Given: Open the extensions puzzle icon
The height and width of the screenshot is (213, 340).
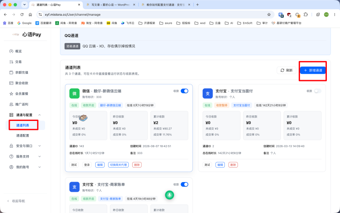Looking at the screenshot, I should click(306, 14).
